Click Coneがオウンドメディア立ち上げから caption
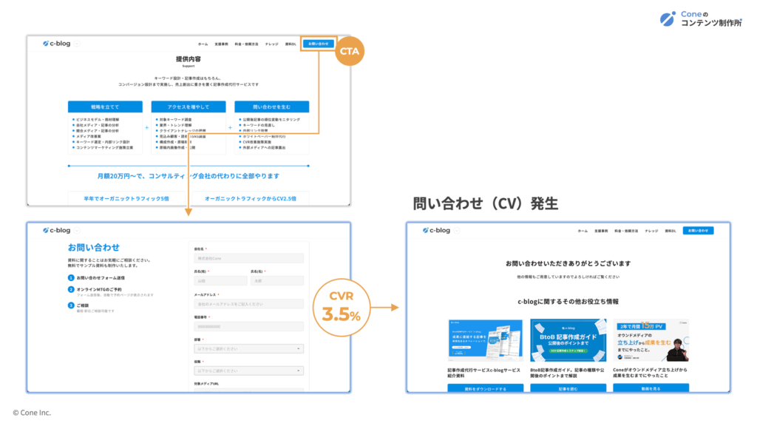The height and width of the screenshot is (426, 757). coord(650,373)
